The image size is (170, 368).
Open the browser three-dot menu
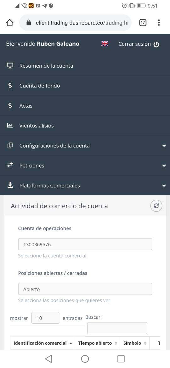click(x=159, y=23)
